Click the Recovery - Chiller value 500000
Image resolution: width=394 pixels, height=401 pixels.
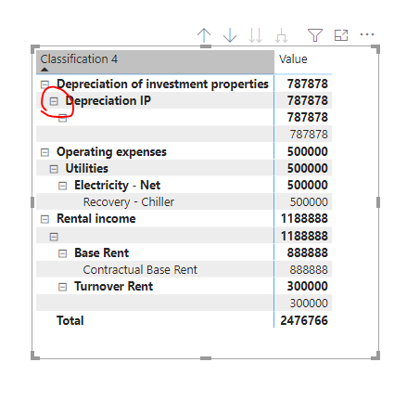[309, 202]
